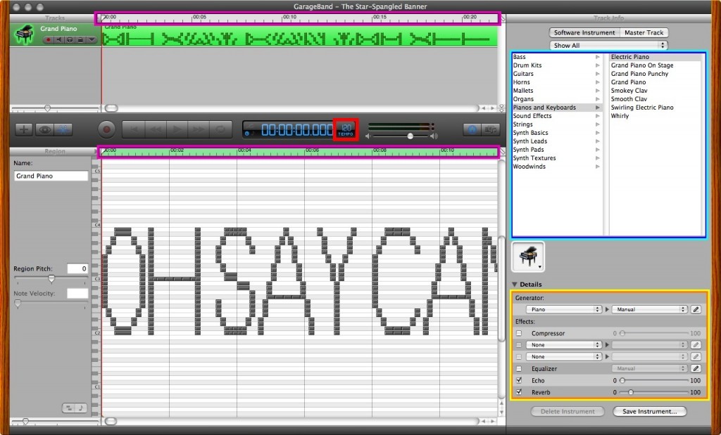The width and height of the screenshot is (721, 435).
Task: Add a new track with the plus button
Action: coord(23,129)
